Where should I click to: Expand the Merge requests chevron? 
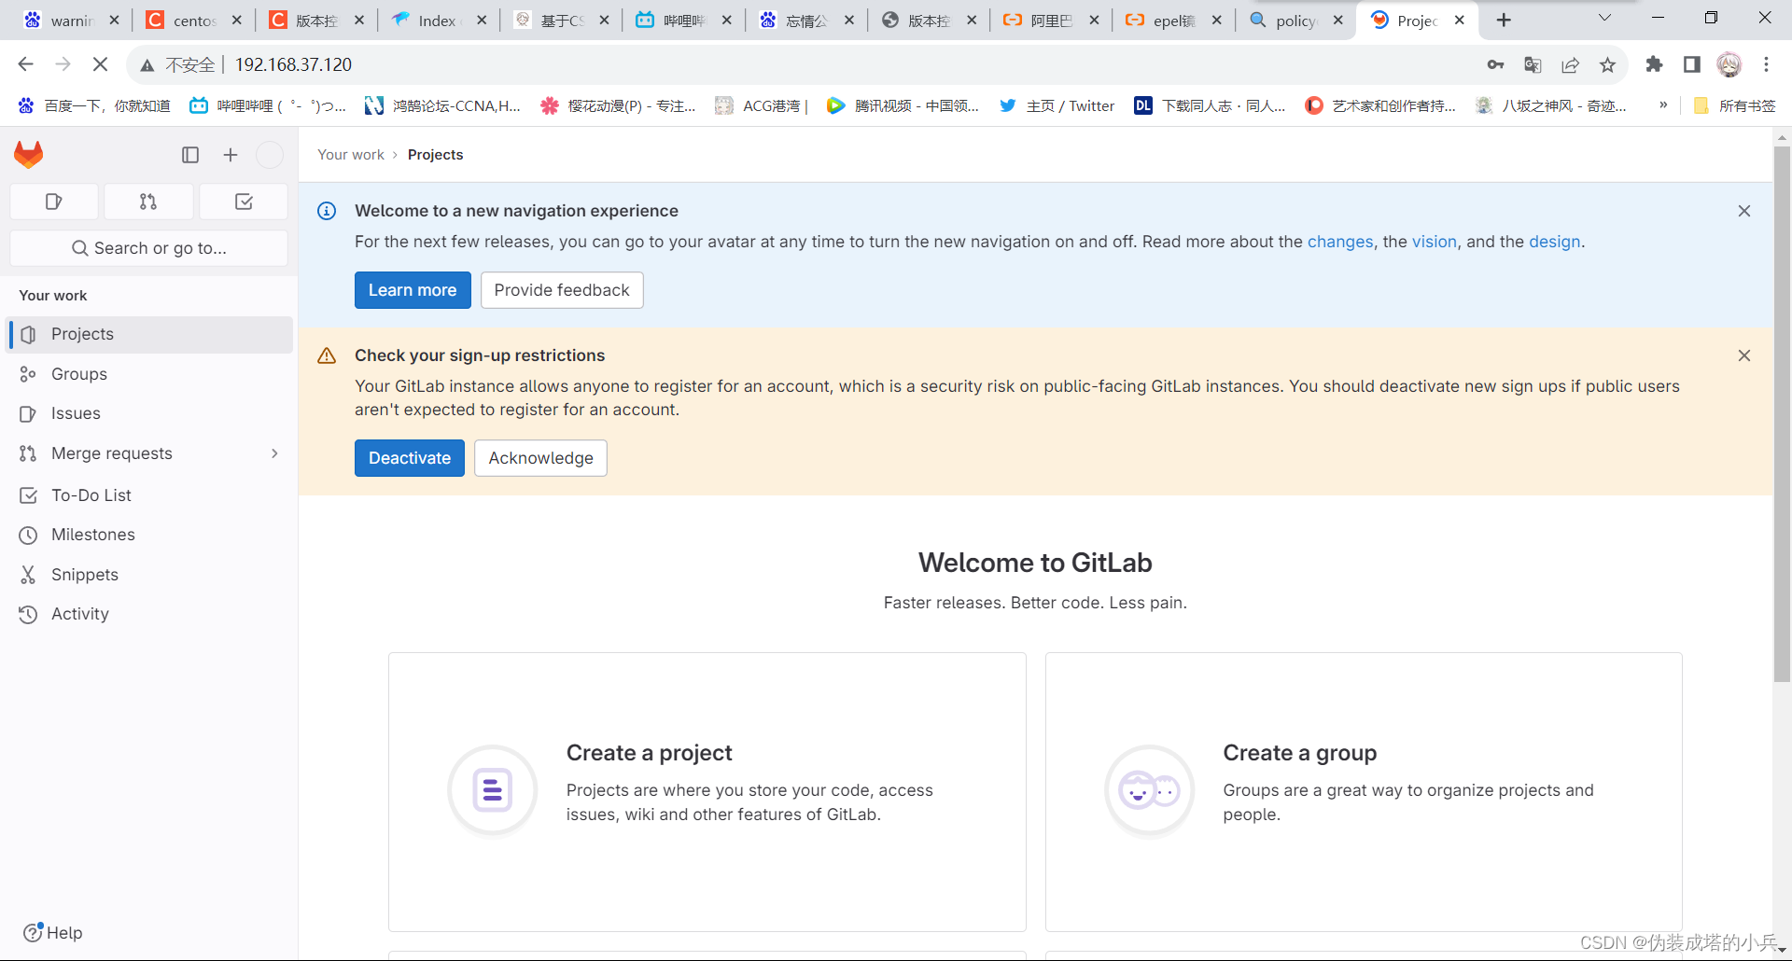point(274,453)
